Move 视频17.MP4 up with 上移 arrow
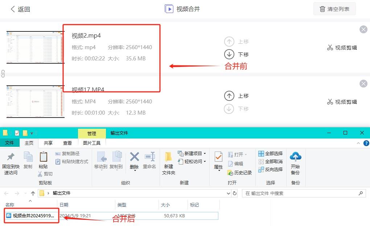370x226 pixels. 230,95
